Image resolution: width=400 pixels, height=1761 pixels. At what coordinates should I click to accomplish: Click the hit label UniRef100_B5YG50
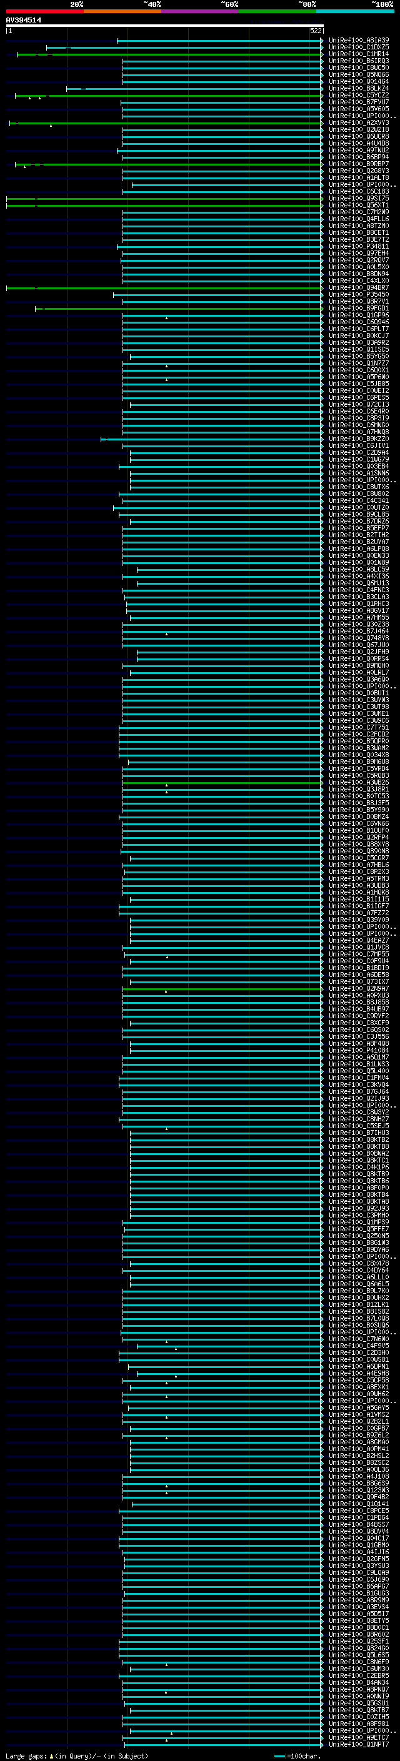tap(359, 356)
